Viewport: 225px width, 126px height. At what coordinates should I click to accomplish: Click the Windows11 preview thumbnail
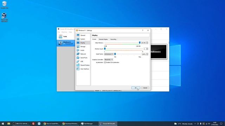pos(159,51)
